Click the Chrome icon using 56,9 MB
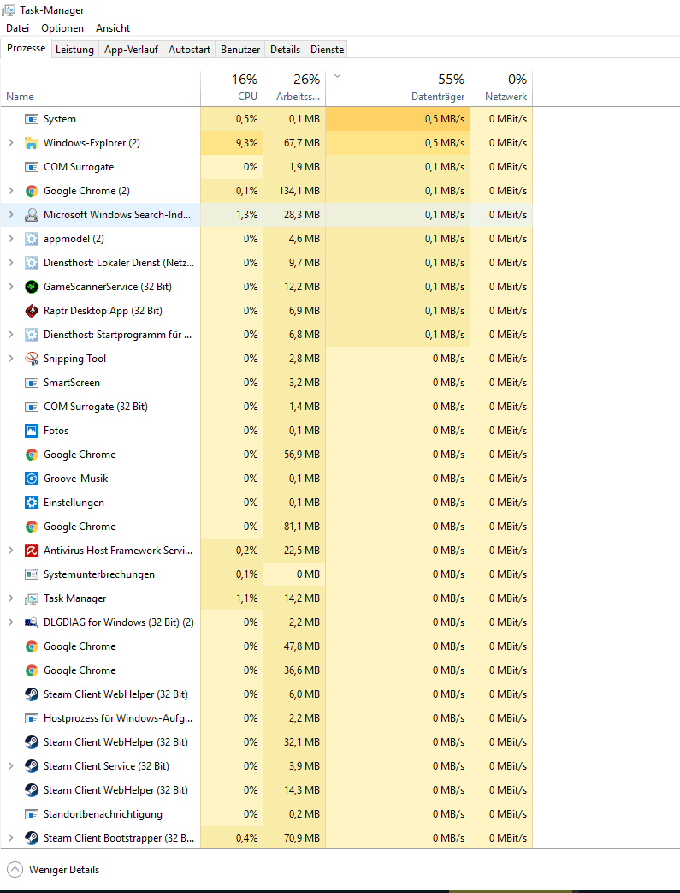This screenshot has height=893, width=680. pos(32,455)
